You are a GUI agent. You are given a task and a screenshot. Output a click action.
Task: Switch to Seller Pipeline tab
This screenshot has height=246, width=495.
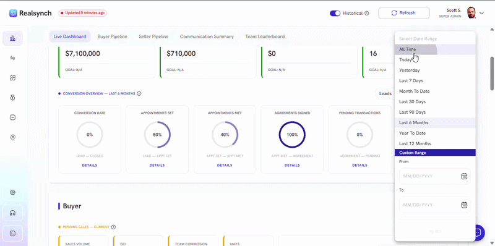click(153, 36)
